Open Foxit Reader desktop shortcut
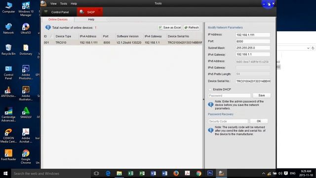This screenshot has width=316, height=178. click(8, 155)
